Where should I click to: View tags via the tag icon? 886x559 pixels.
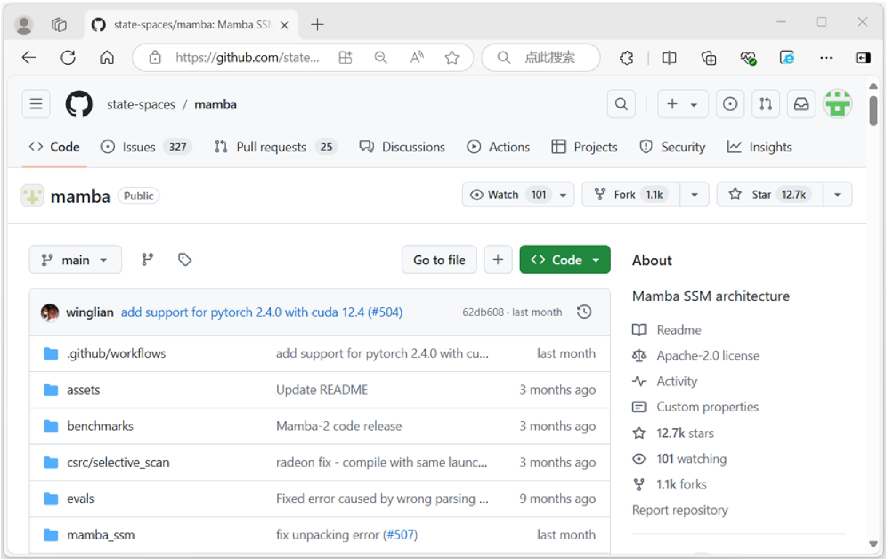point(184,259)
